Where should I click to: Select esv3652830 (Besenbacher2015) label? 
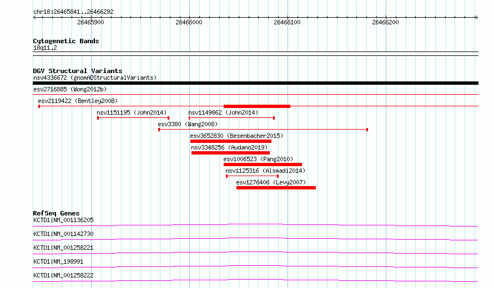(x=236, y=136)
